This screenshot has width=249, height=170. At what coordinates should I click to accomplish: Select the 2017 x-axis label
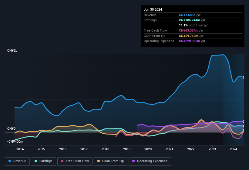[x=84, y=149]
